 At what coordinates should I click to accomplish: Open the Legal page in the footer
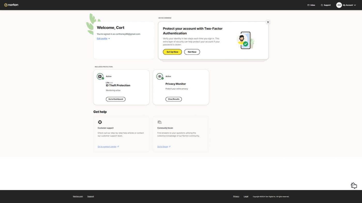tap(246, 196)
